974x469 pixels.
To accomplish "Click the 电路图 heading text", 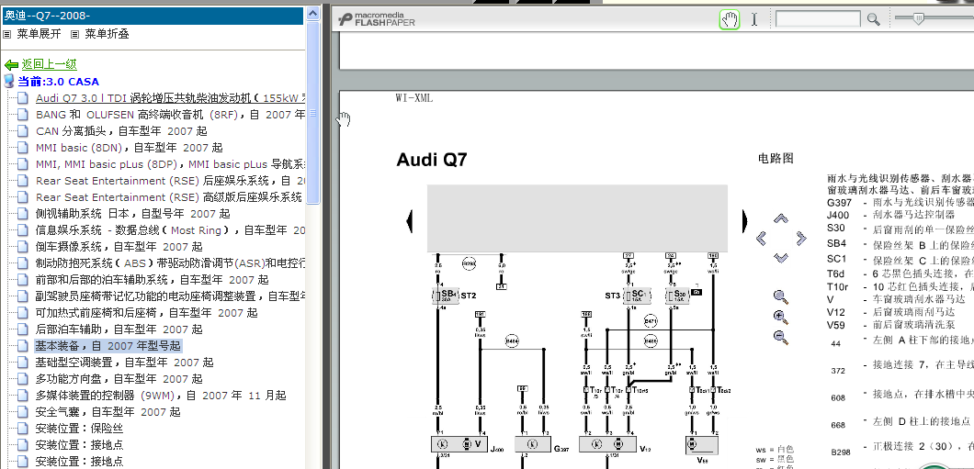I will point(776,158).
